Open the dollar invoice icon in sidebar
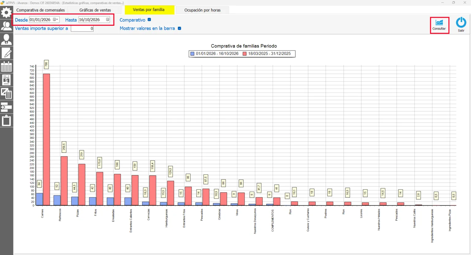This screenshot has height=255, width=471. (x=6, y=80)
